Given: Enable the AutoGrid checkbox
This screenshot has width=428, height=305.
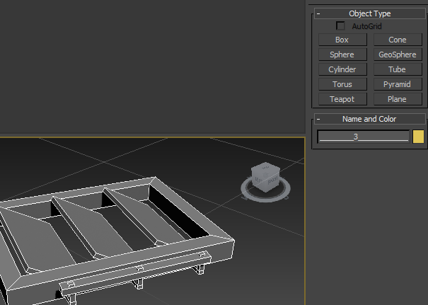Looking at the screenshot, I should point(340,25).
